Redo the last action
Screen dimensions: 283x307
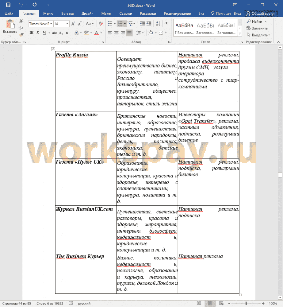tap(35, 5)
